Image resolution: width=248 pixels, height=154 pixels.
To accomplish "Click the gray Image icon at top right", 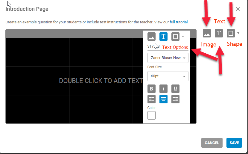I will 207,33.
